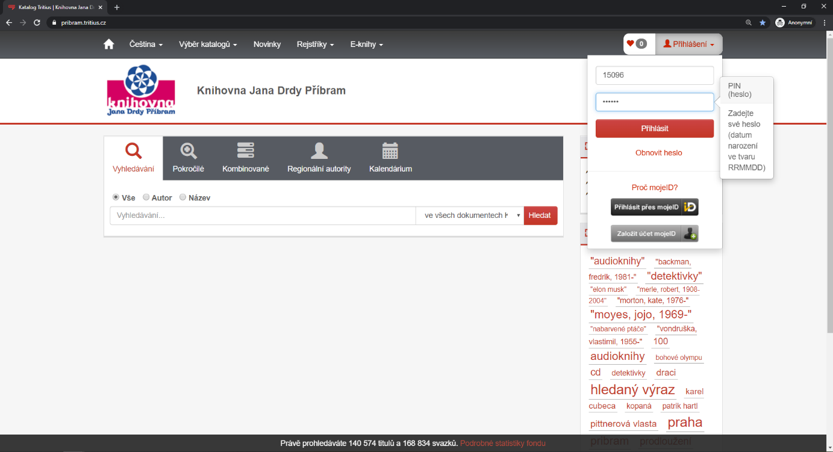Click the 'cd' tag
The image size is (833, 452).
point(595,372)
